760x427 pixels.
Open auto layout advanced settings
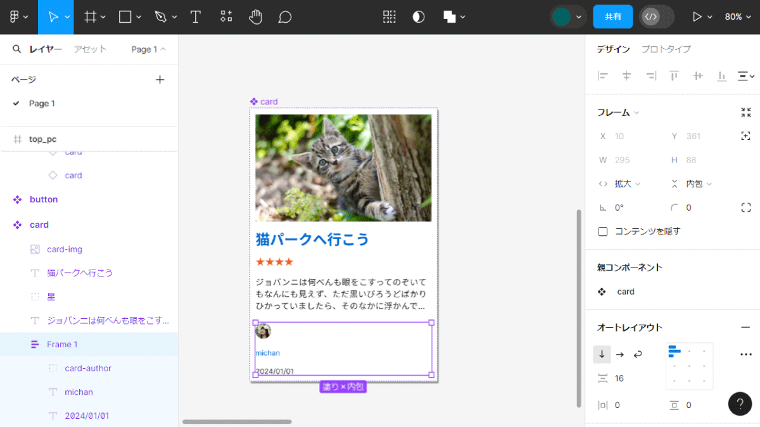(746, 354)
